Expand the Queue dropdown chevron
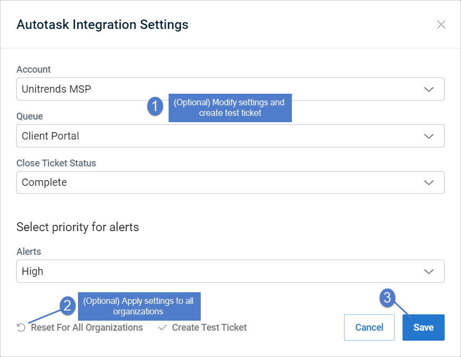 point(429,136)
